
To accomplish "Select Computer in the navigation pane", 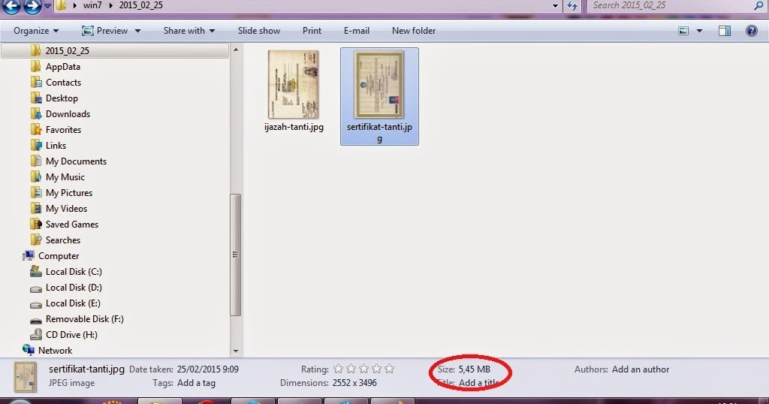I will point(59,256).
